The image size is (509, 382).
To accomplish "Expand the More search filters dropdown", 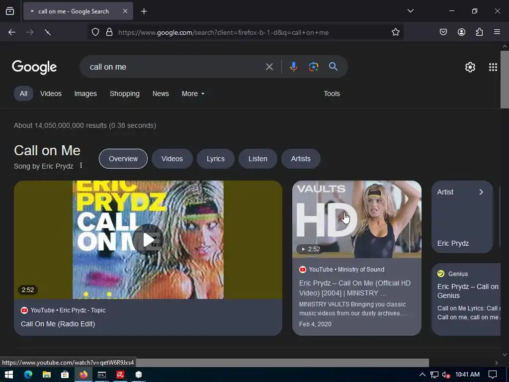I will [x=193, y=94].
